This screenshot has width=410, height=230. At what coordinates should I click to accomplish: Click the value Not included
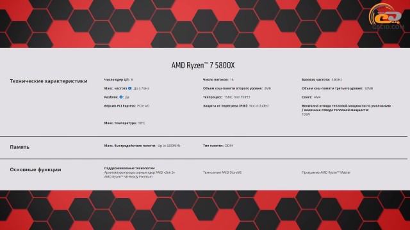click(259, 106)
